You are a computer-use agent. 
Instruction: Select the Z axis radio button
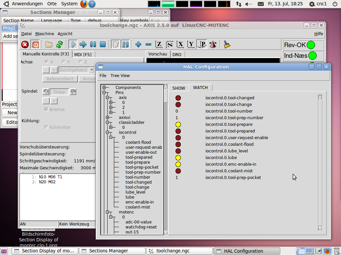point(81,62)
